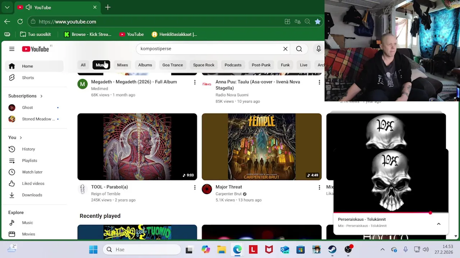Open the YouTube guide hamburger menu
This screenshot has width=460, height=258.
pyautogui.click(x=12, y=49)
